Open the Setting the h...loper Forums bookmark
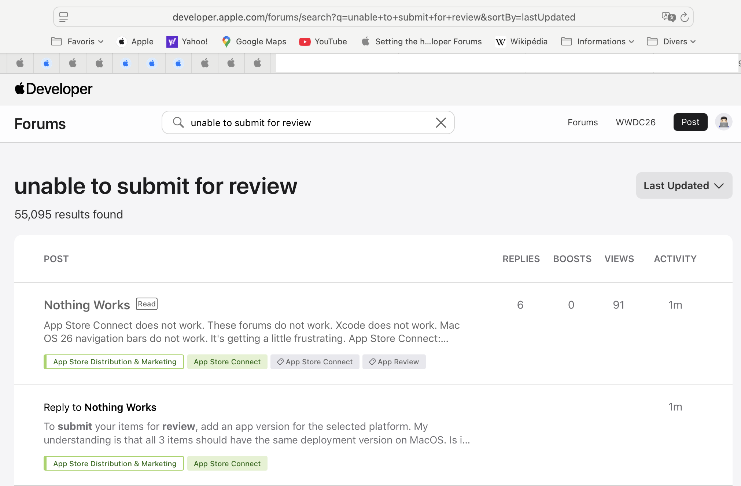This screenshot has width=741, height=486. pos(421,41)
